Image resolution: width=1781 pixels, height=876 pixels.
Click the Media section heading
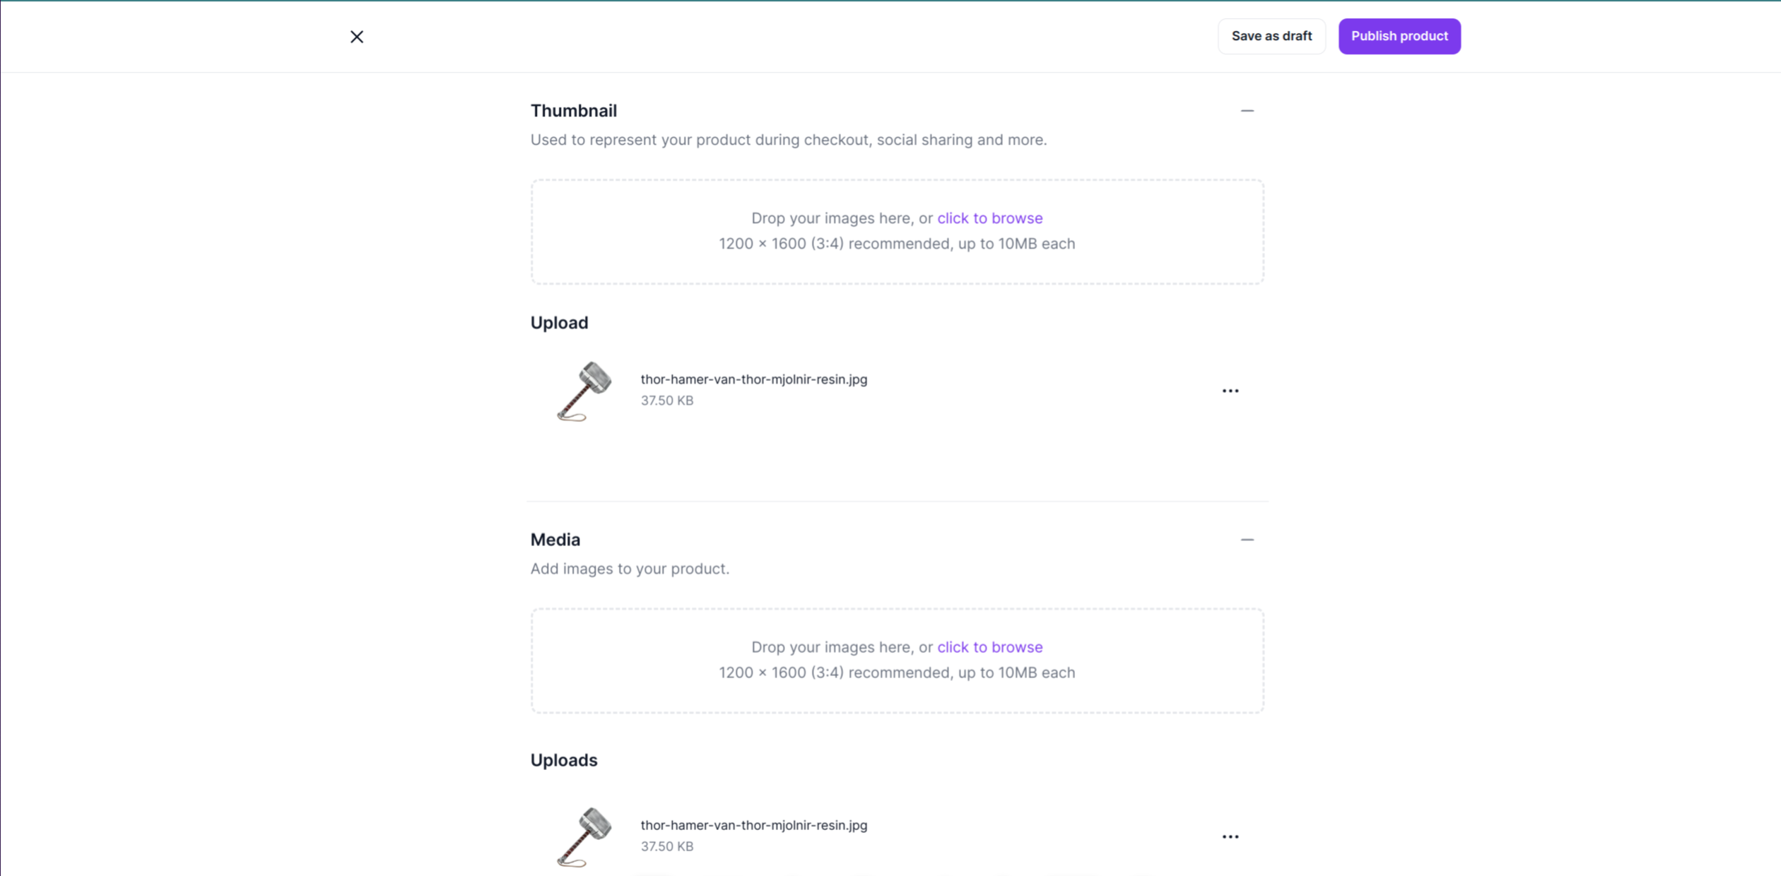point(555,540)
